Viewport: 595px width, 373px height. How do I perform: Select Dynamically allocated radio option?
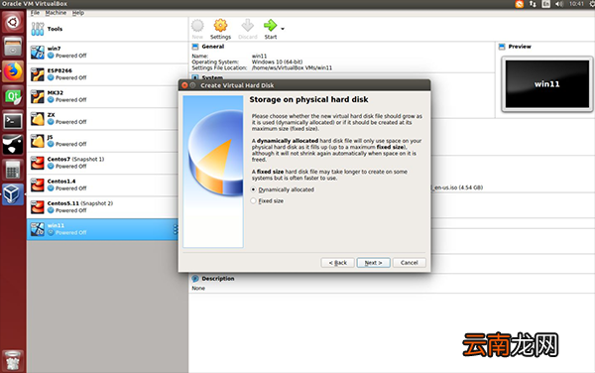coord(283,189)
